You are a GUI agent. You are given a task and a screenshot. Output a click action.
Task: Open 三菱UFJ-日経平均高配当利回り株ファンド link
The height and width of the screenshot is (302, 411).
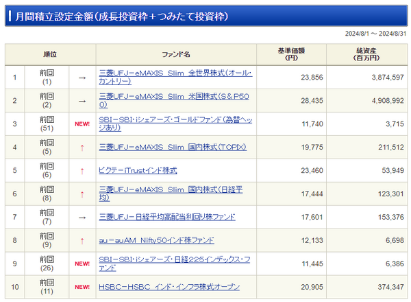tap(167, 217)
